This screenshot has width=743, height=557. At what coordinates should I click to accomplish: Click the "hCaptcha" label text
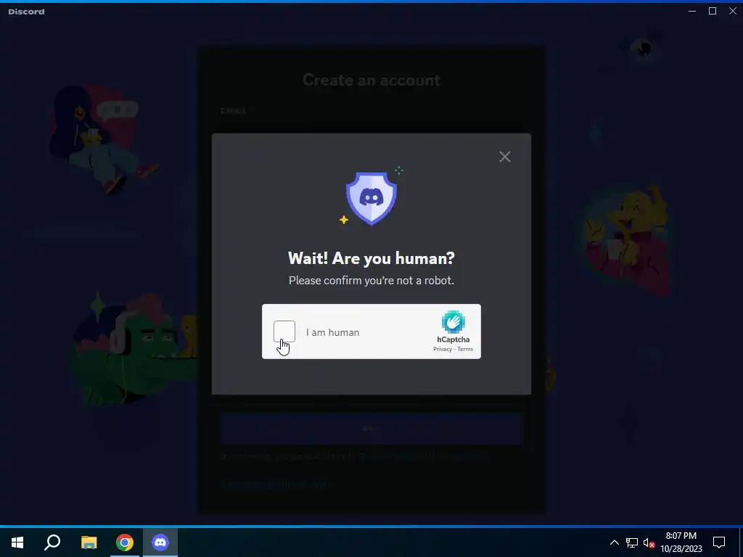(453, 339)
